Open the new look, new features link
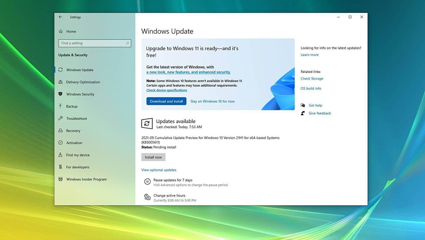The image size is (425, 240). click(189, 72)
